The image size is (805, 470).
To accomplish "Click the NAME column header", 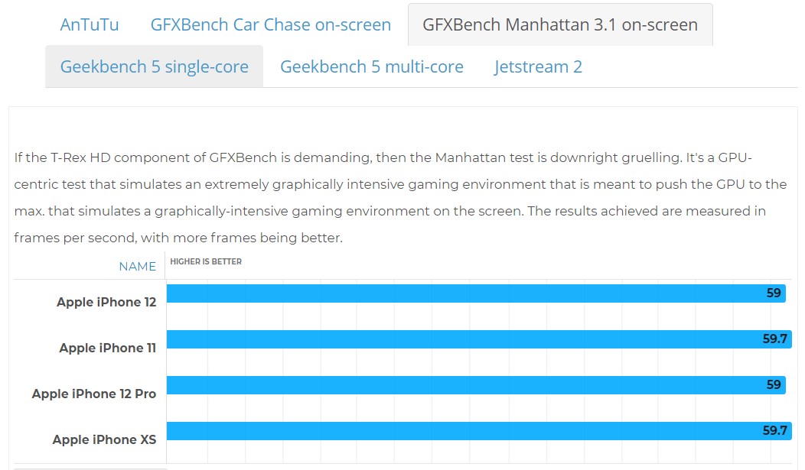I will (137, 266).
